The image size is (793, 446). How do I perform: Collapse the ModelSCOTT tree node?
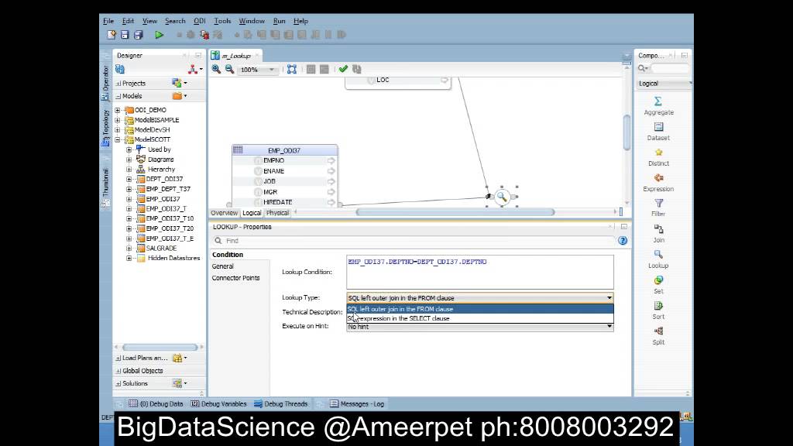tap(118, 139)
